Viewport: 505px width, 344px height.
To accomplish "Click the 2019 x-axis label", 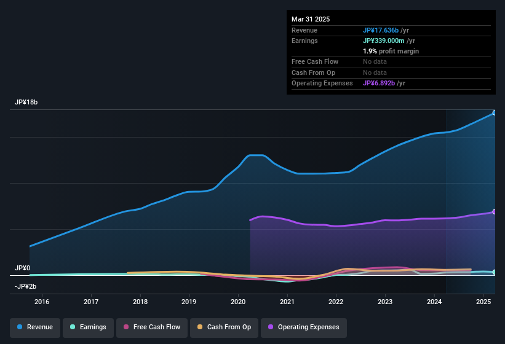I will point(189,302).
